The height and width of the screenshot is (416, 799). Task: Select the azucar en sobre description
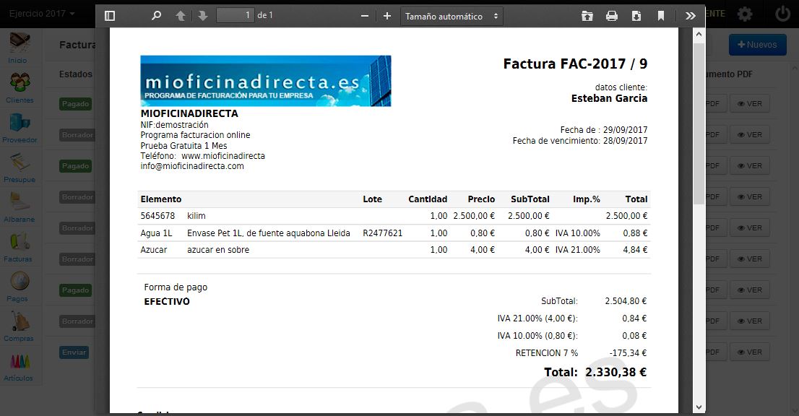[x=218, y=250]
